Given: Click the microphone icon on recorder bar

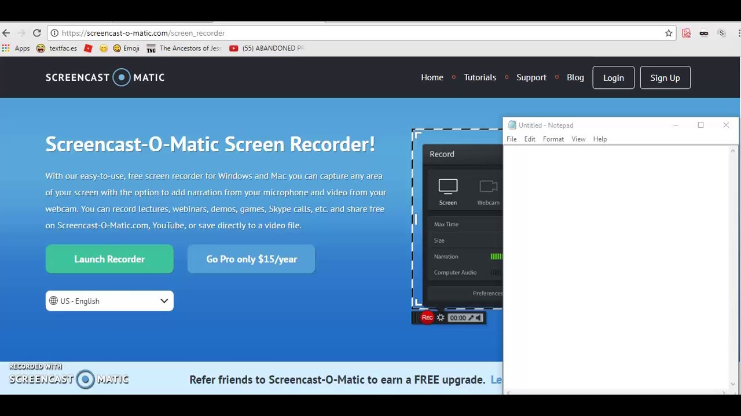Looking at the screenshot, I should coord(471,318).
